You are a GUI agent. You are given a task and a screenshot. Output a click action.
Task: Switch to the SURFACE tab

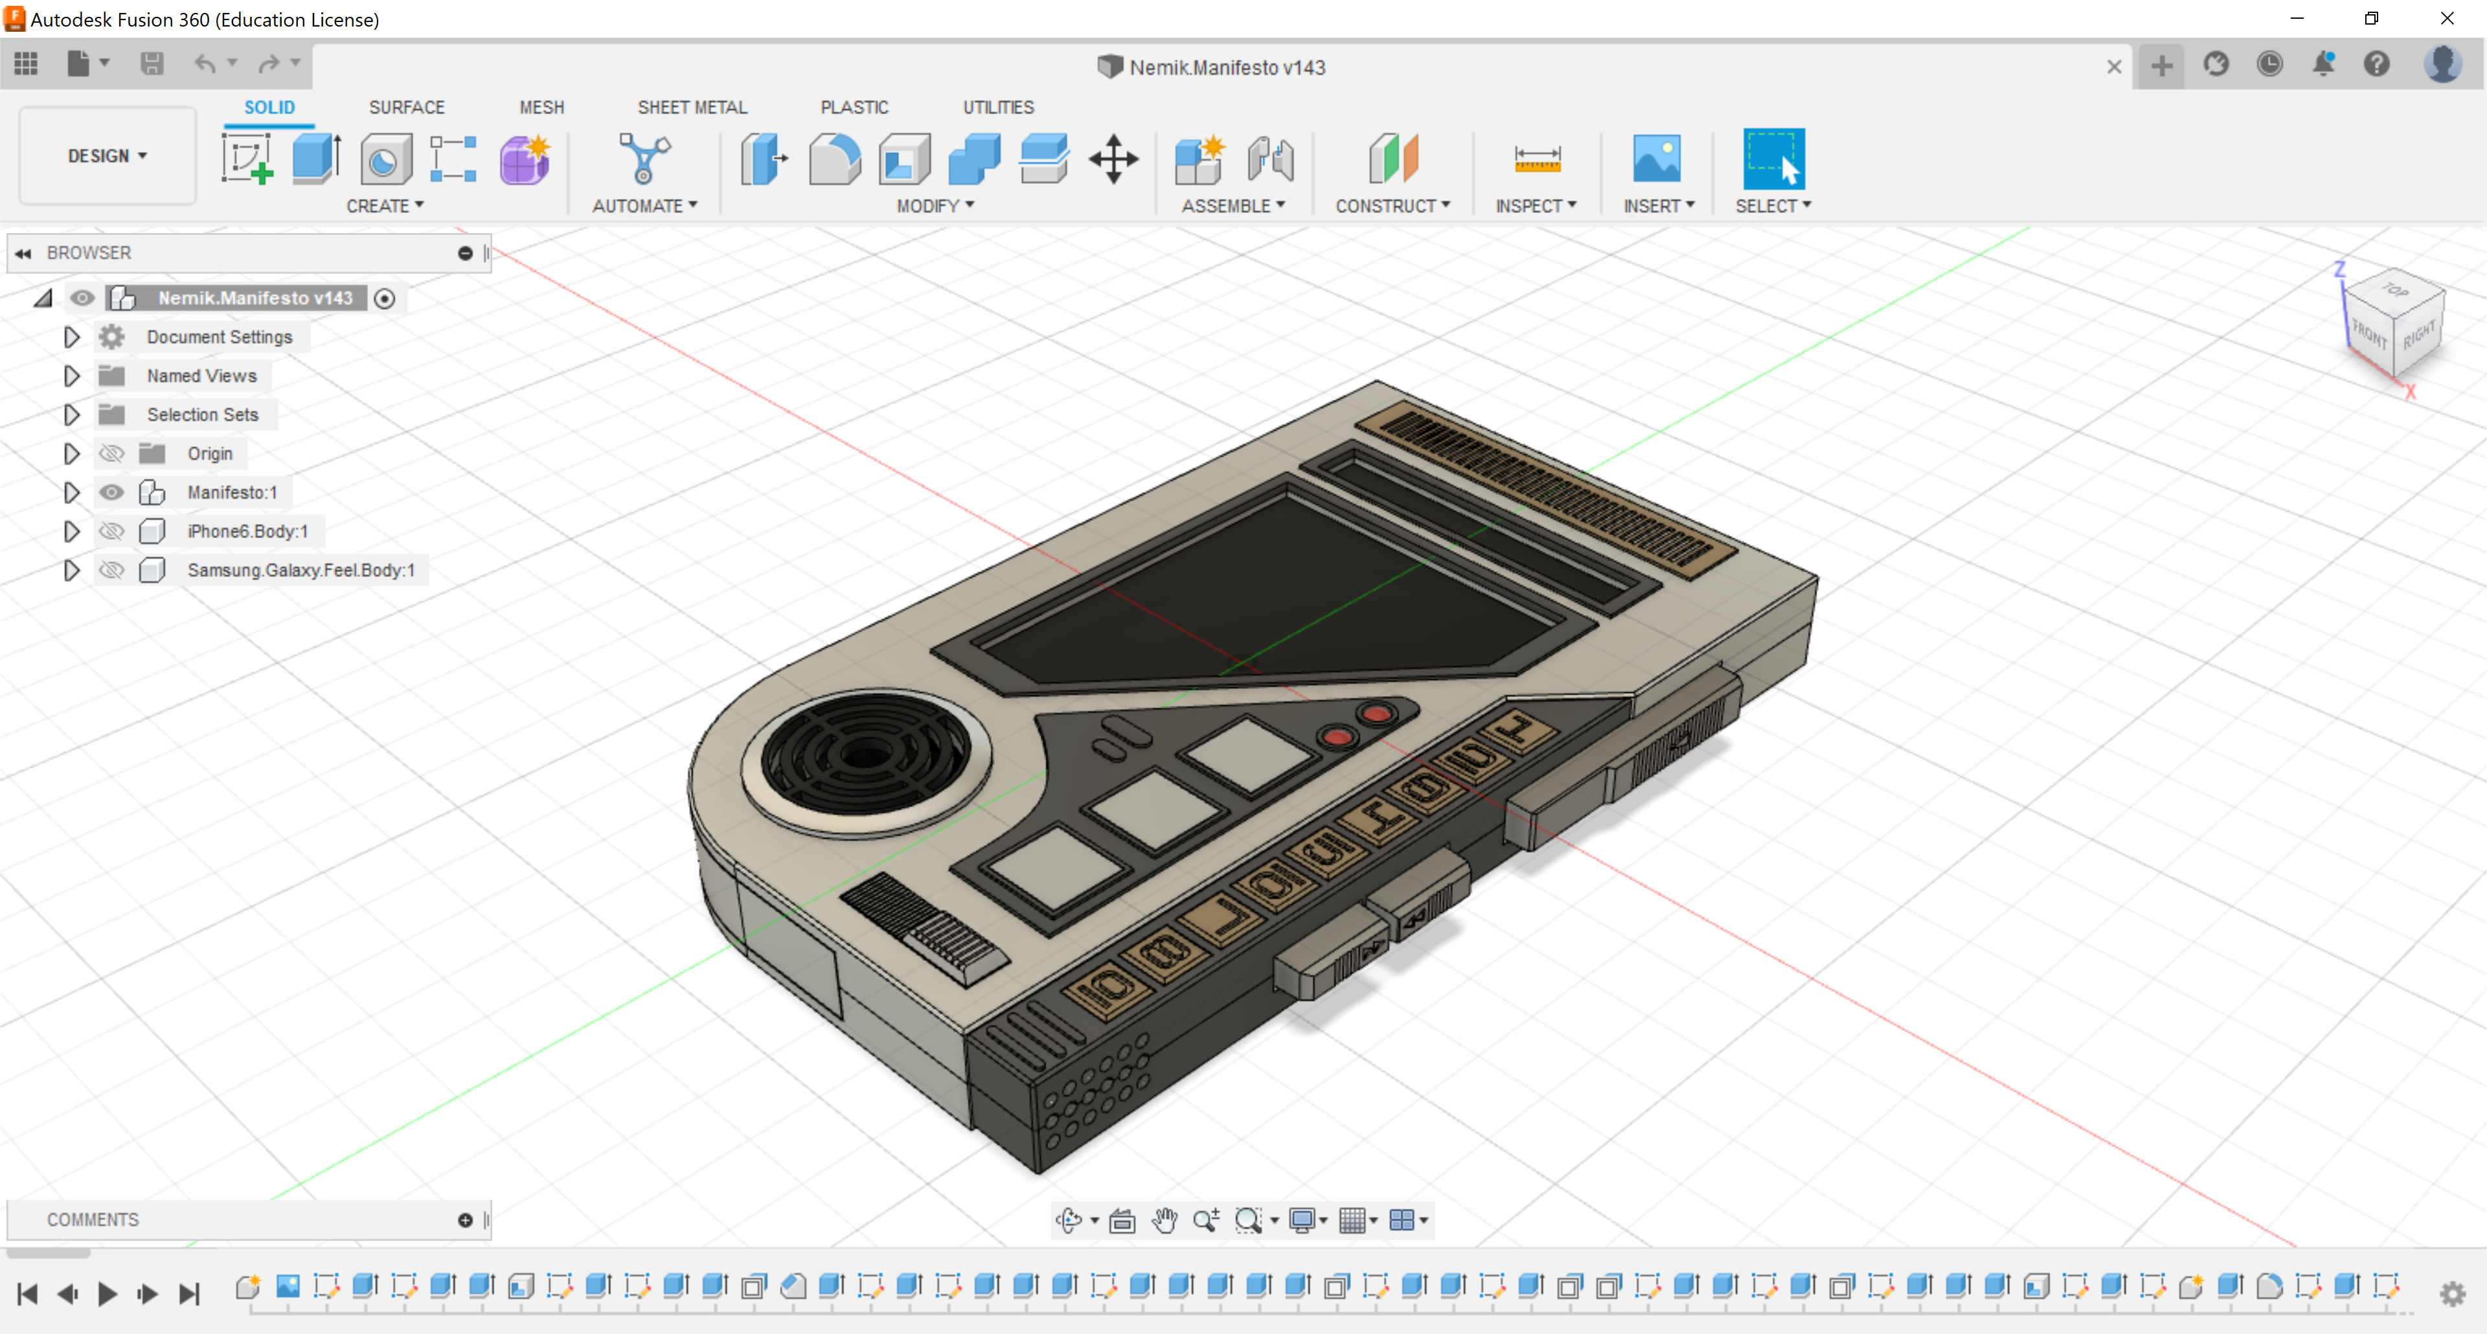407,107
